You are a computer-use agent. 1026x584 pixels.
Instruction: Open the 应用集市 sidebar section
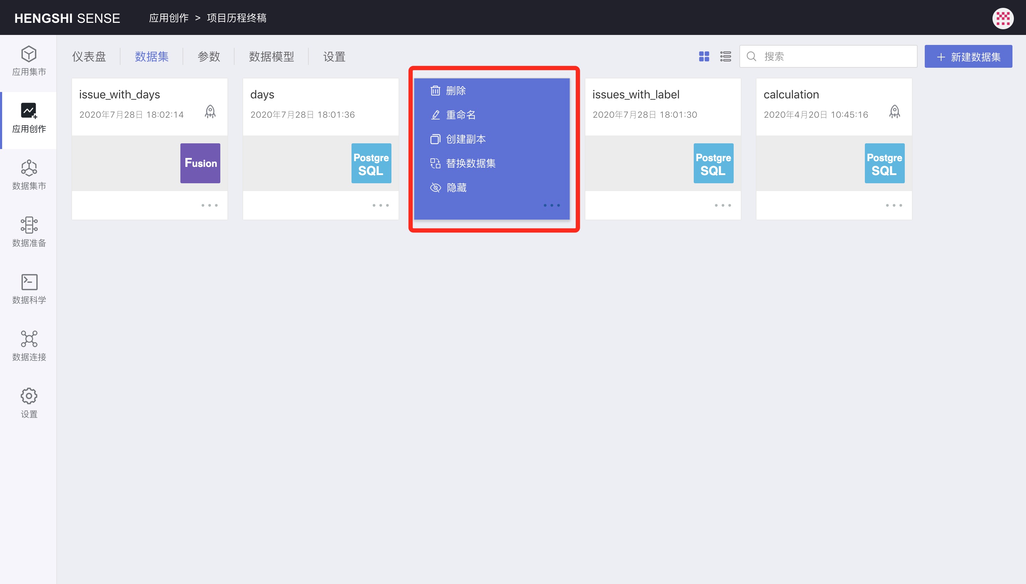(29, 61)
